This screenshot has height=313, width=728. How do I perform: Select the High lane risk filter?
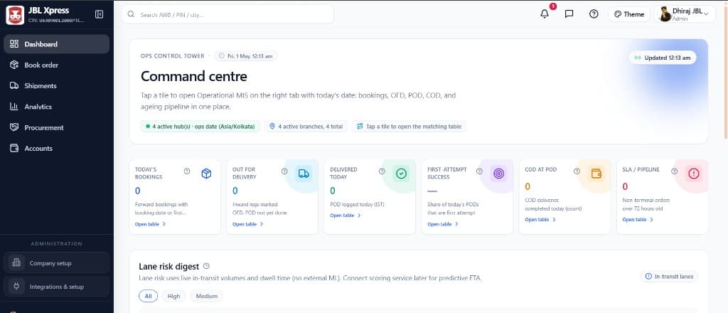[x=173, y=296]
